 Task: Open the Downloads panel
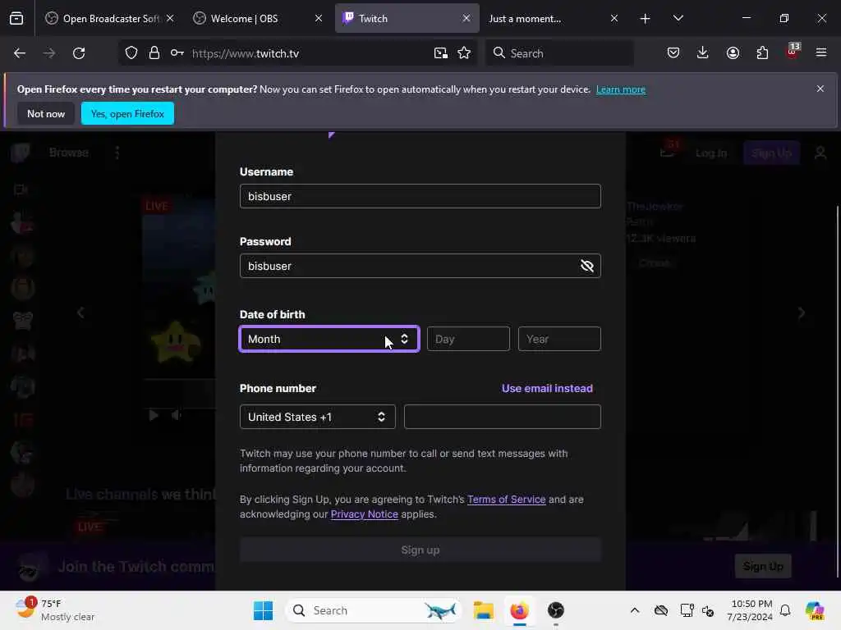point(703,52)
